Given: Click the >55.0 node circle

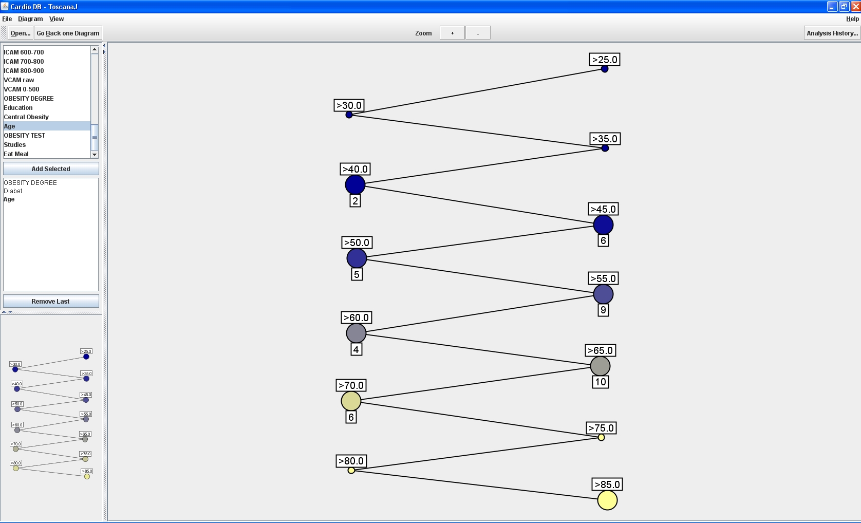Looking at the screenshot, I should pos(603,294).
